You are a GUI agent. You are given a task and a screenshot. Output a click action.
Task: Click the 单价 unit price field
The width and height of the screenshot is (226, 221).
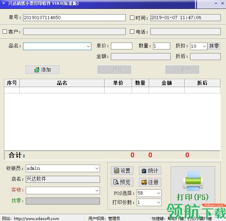(121, 46)
